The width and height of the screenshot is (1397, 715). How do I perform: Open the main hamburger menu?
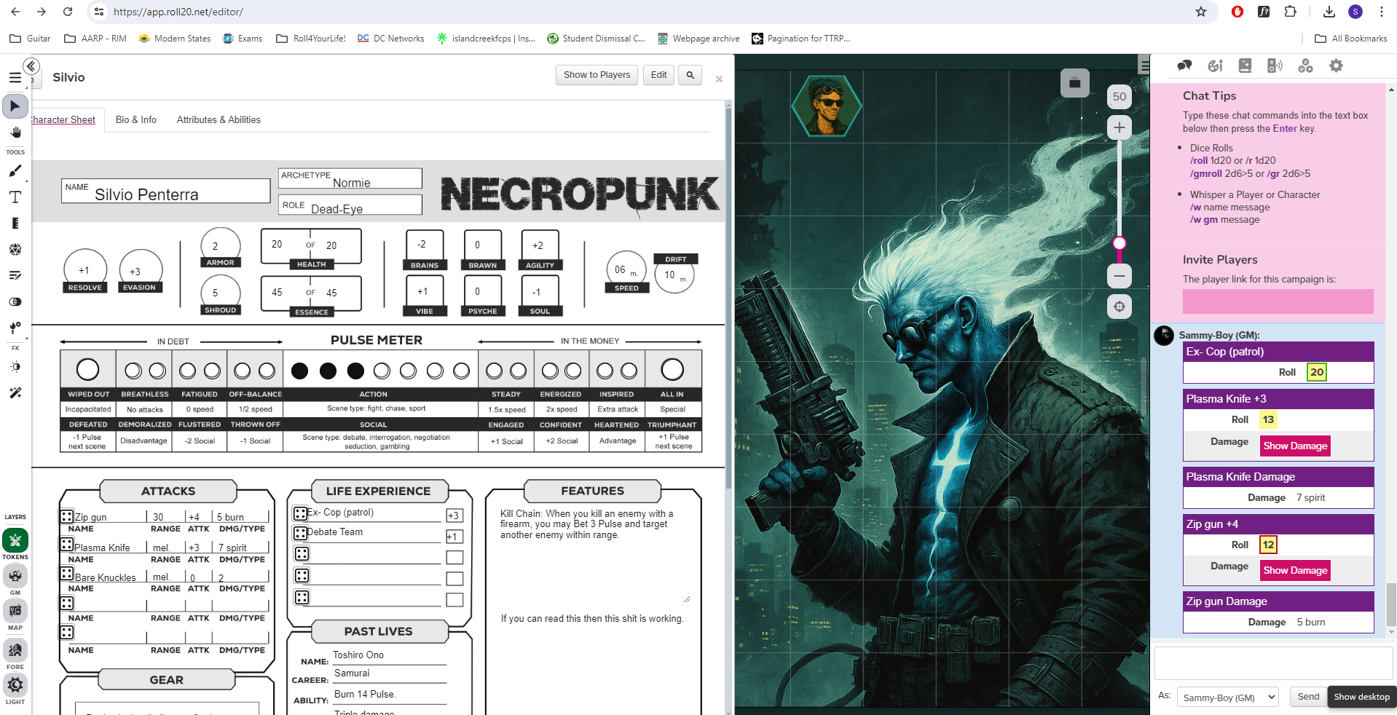coord(15,78)
